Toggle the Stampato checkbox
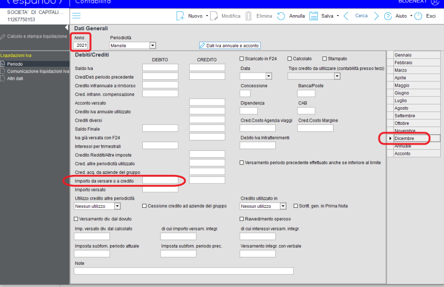Screen dimensions: 444x287 (324, 59)
